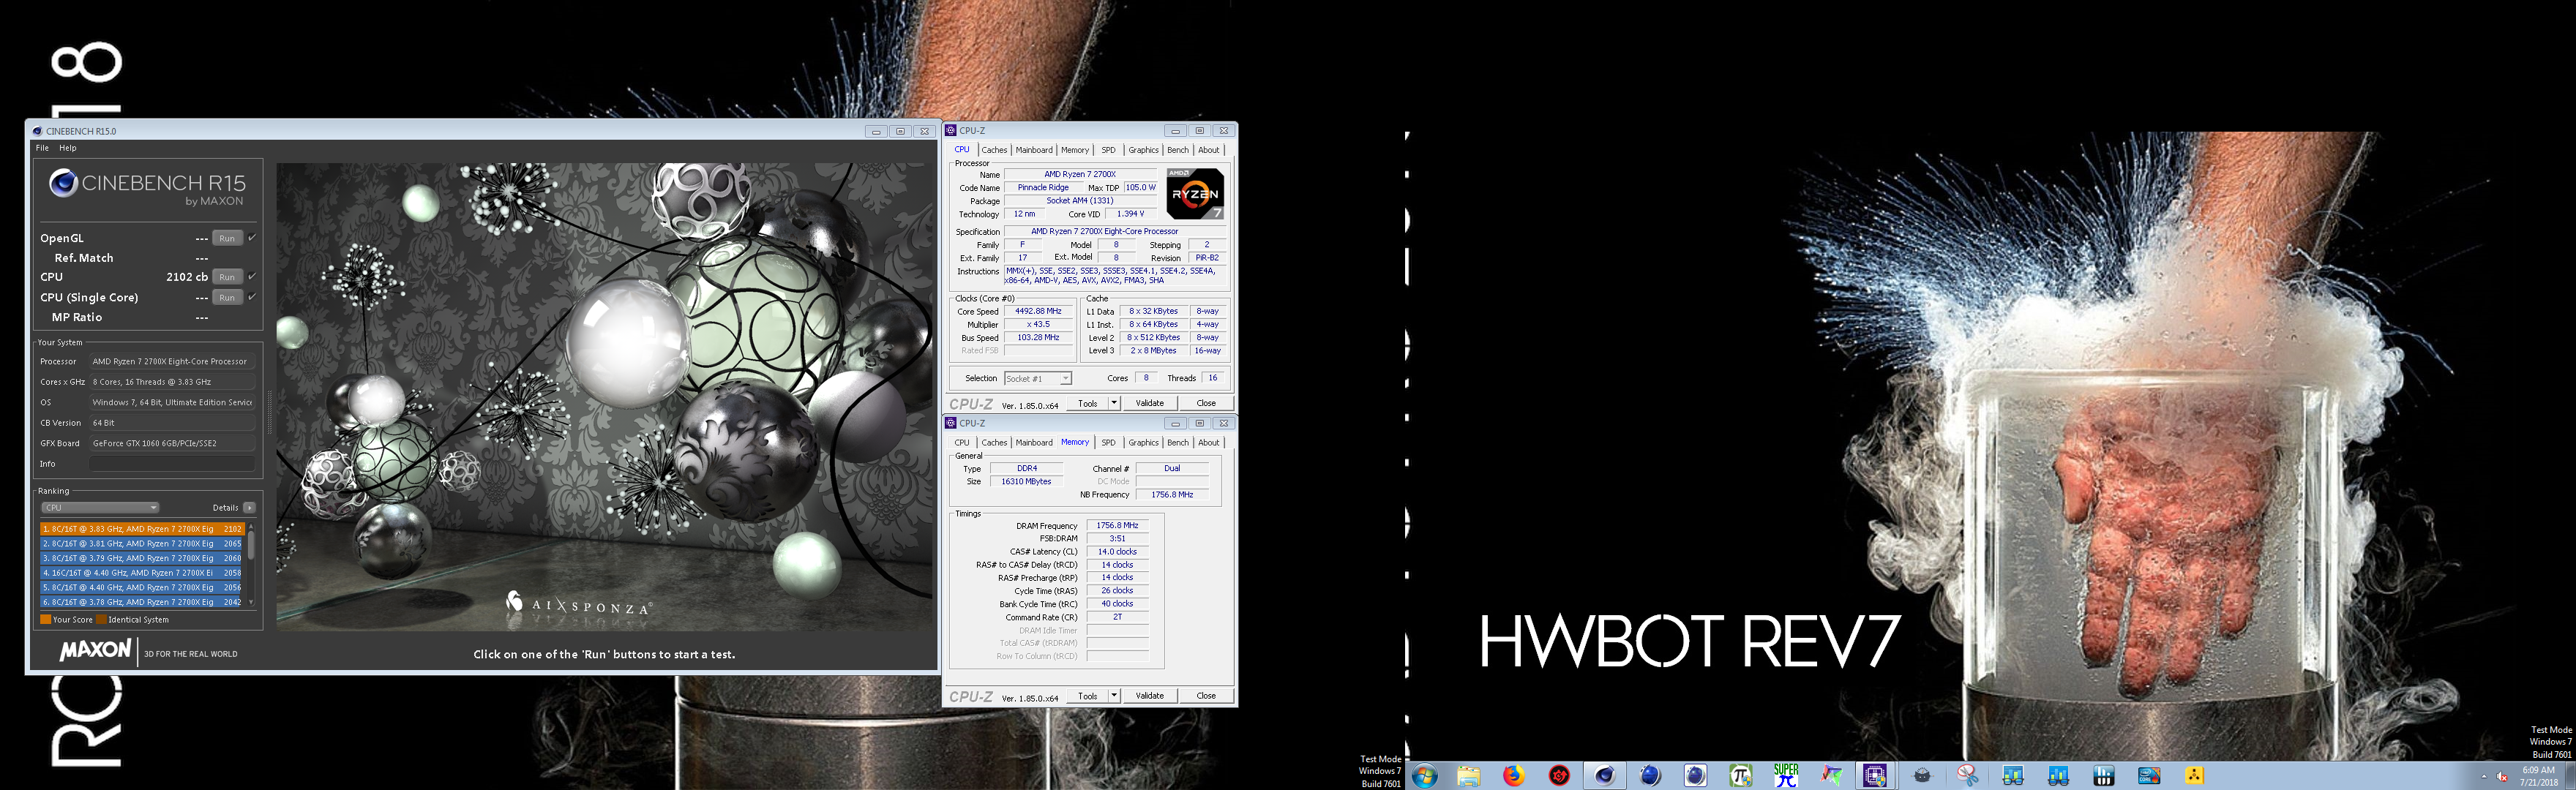2576x790 pixels.
Task: Click the AMD Ryzen 7 logo in CPU-Z
Action: click(x=1195, y=194)
